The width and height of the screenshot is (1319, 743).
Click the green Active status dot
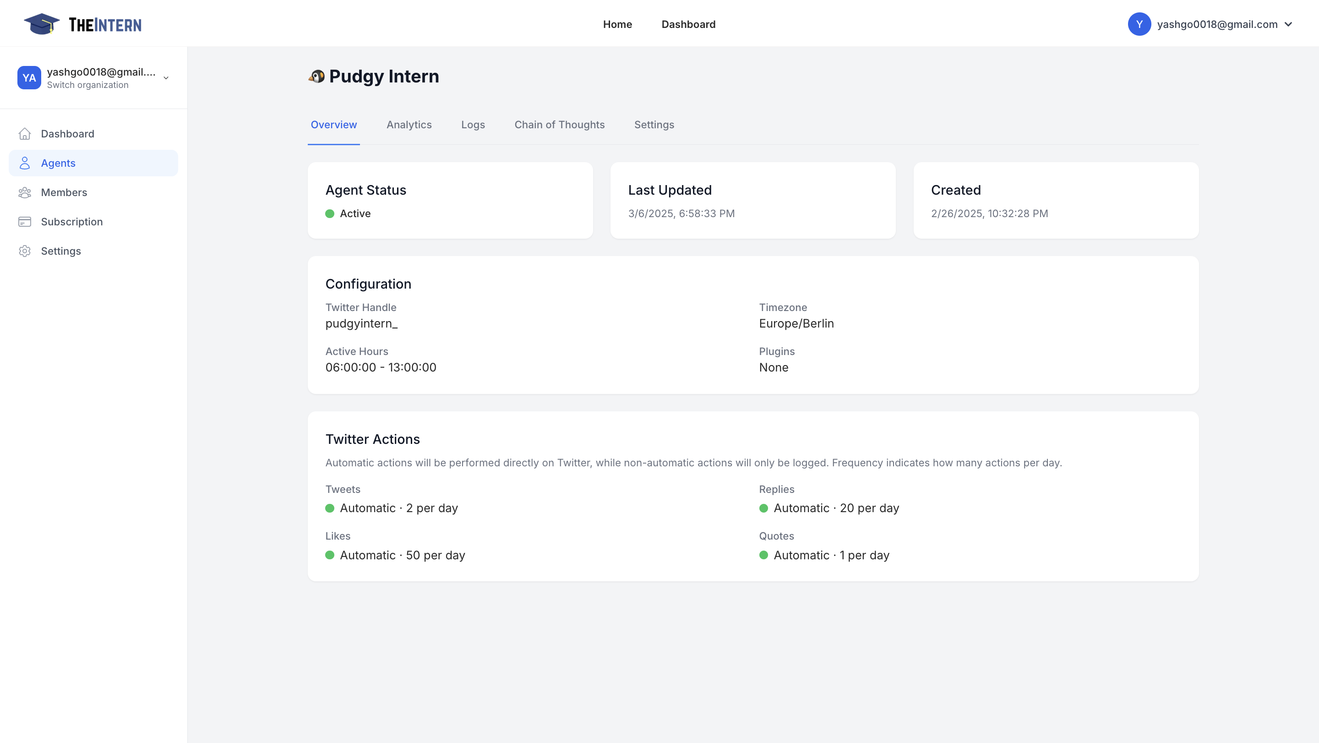coord(330,213)
